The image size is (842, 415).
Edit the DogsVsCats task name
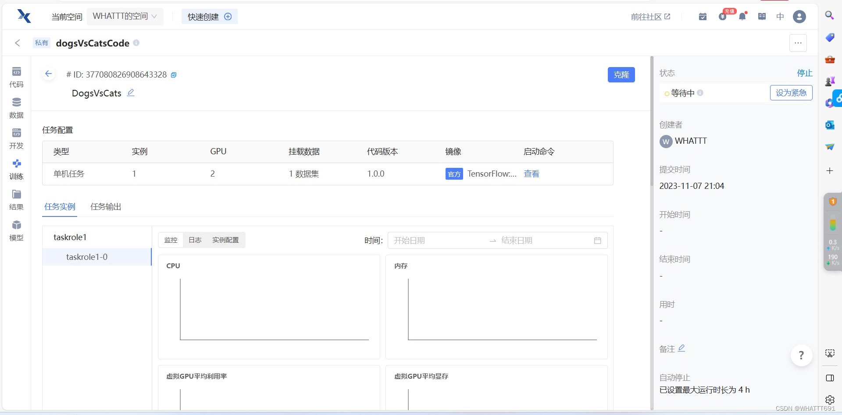click(131, 92)
